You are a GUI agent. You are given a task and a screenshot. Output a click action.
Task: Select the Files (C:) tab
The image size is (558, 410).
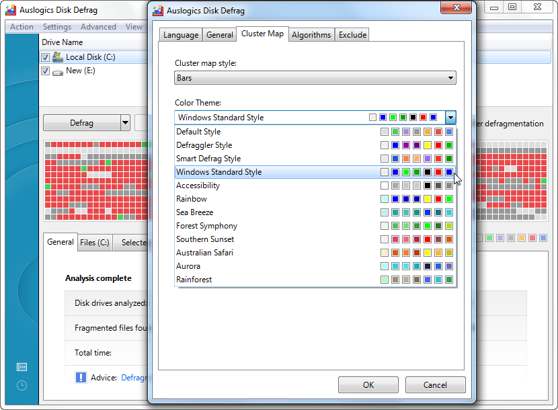coord(95,243)
